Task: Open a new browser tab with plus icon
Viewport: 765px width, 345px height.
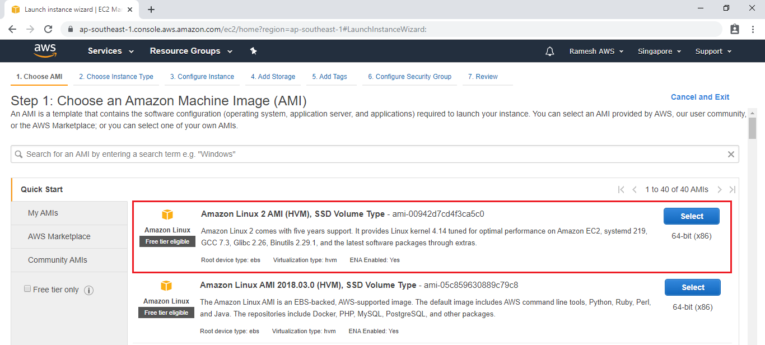Action: [151, 10]
